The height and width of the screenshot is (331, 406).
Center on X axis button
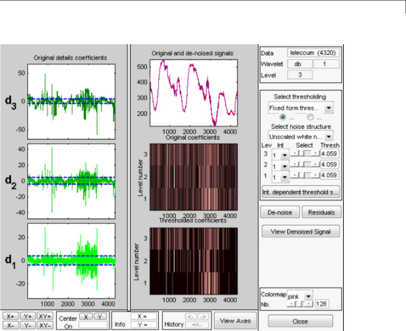(86, 316)
